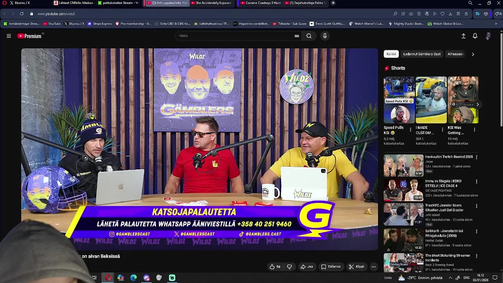Reload the page in browser toolbar

click(x=22, y=14)
